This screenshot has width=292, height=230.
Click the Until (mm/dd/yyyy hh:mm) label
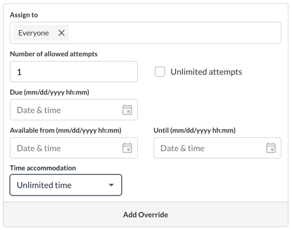[195, 130]
